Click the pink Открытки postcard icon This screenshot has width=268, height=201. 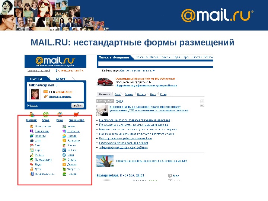point(64,131)
